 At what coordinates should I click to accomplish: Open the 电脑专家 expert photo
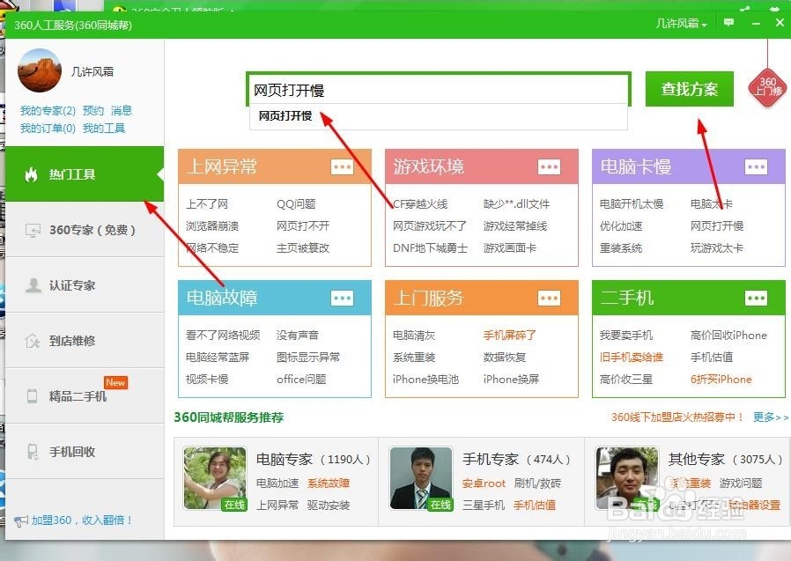pyautogui.click(x=215, y=478)
